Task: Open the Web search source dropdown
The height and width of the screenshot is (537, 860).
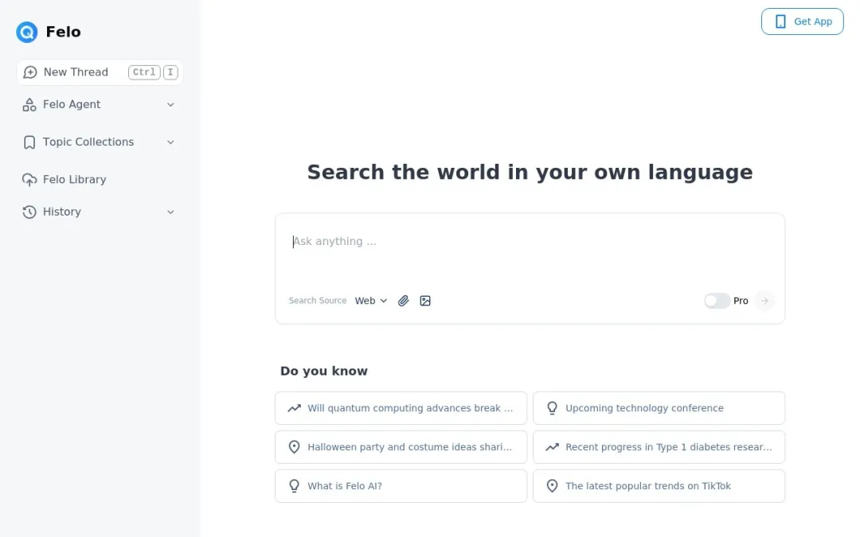Action: pyautogui.click(x=371, y=301)
